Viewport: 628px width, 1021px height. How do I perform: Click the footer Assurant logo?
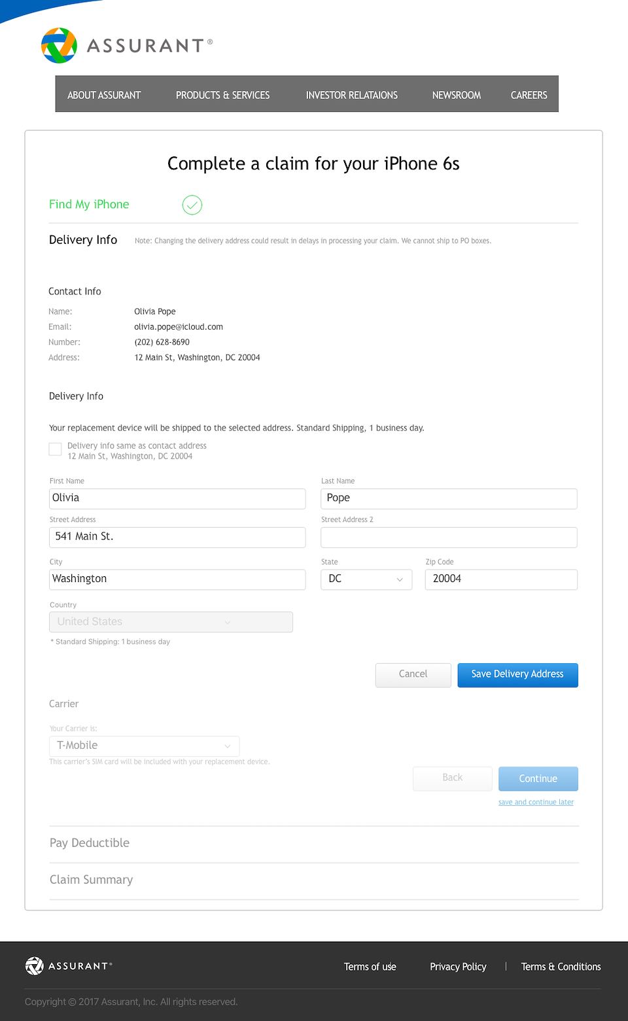(69, 965)
